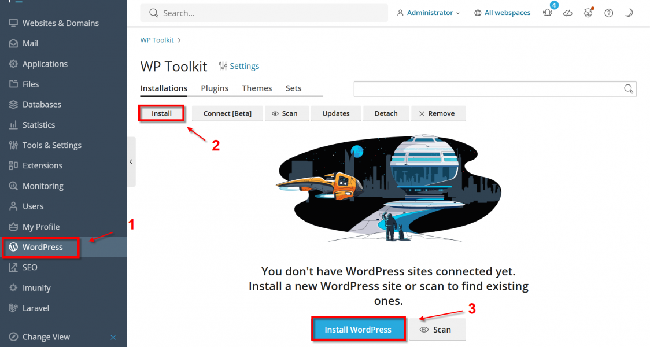Click the Applications gear icon
650x347 pixels.
click(x=13, y=64)
